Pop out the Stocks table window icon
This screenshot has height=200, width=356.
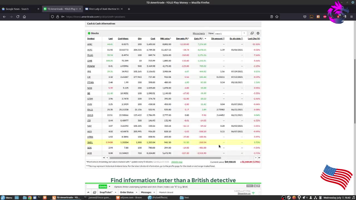(x=252, y=33)
